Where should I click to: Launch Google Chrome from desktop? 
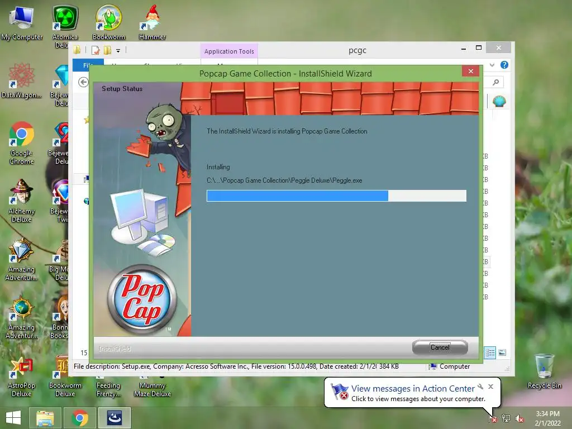[22, 143]
